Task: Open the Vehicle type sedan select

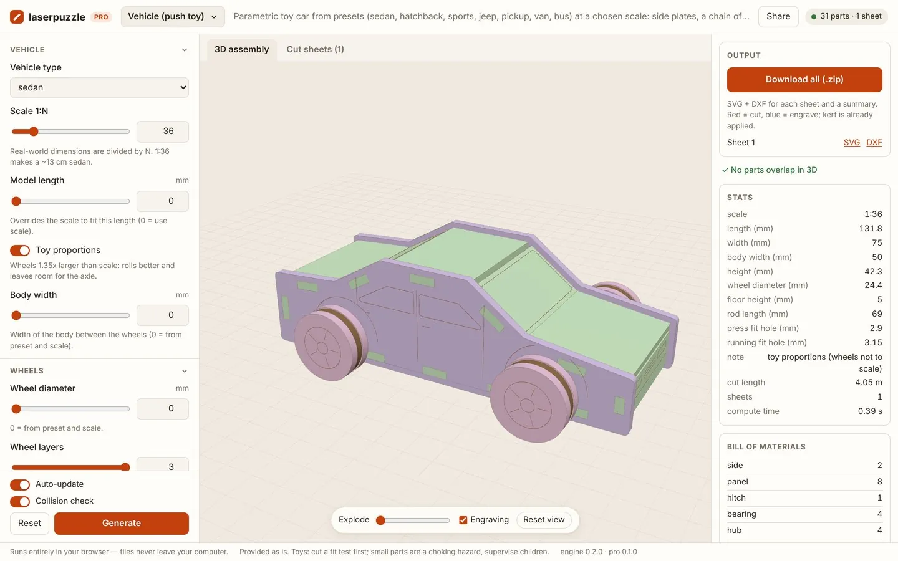Action: point(99,87)
